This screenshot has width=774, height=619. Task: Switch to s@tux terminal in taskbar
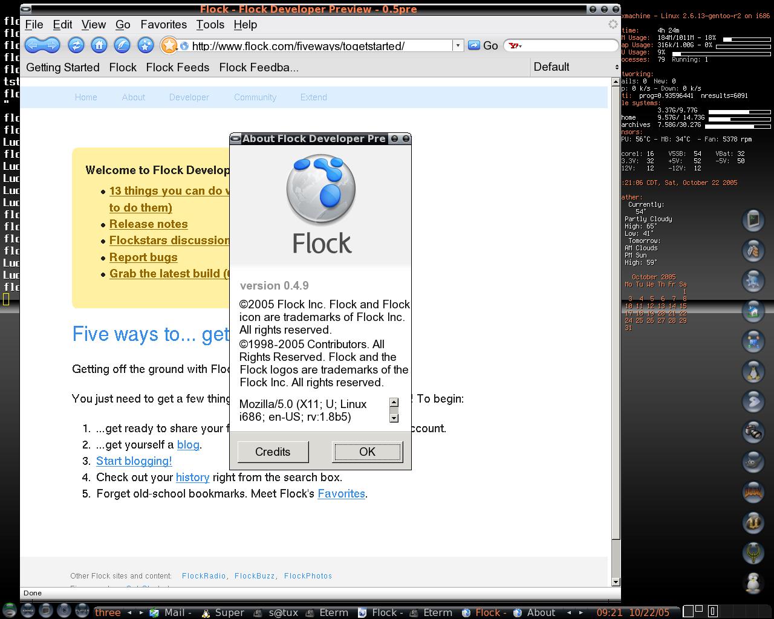pos(277,612)
